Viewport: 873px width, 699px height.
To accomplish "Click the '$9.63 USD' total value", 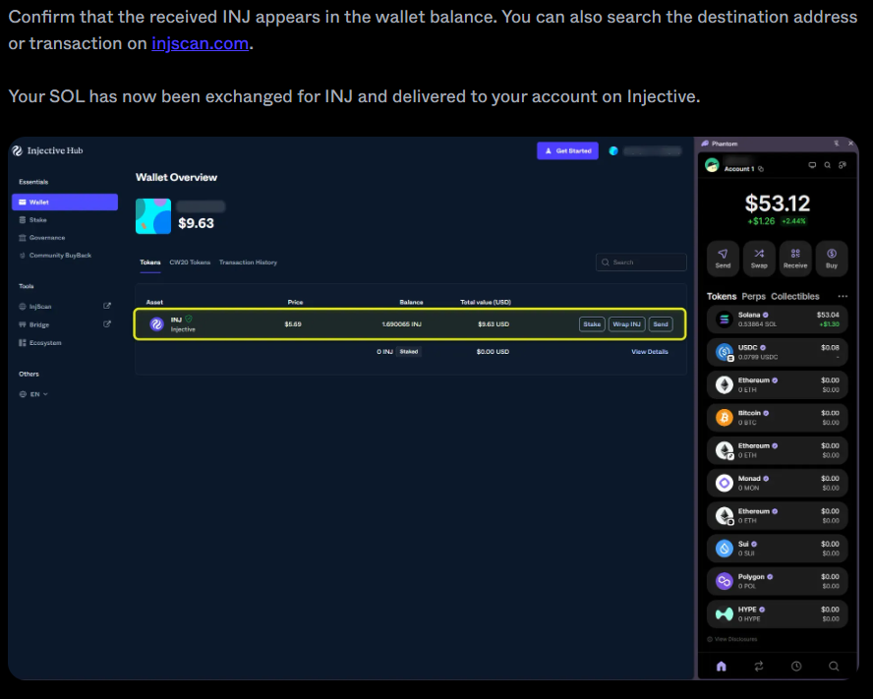I will click(494, 324).
